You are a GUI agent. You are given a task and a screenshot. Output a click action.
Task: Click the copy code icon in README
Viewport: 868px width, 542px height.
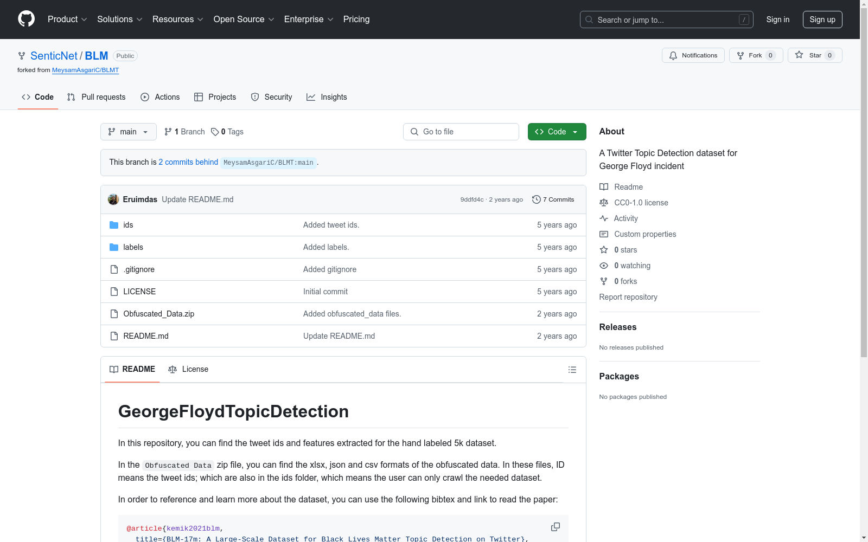pyautogui.click(x=556, y=527)
